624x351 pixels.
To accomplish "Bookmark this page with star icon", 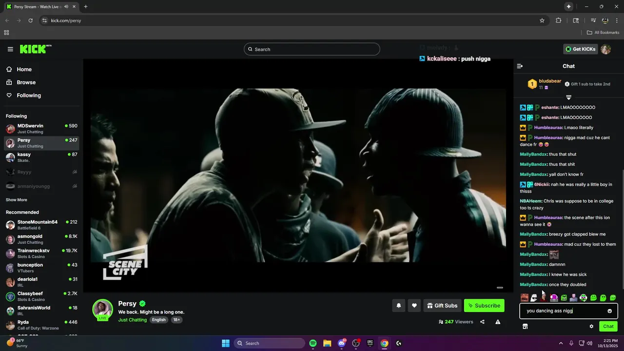I will coord(542,20).
